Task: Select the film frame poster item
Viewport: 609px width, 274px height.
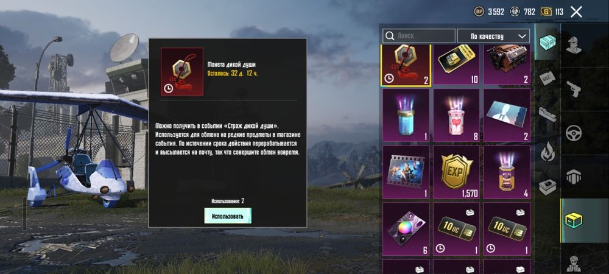Action: pyautogui.click(x=406, y=172)
